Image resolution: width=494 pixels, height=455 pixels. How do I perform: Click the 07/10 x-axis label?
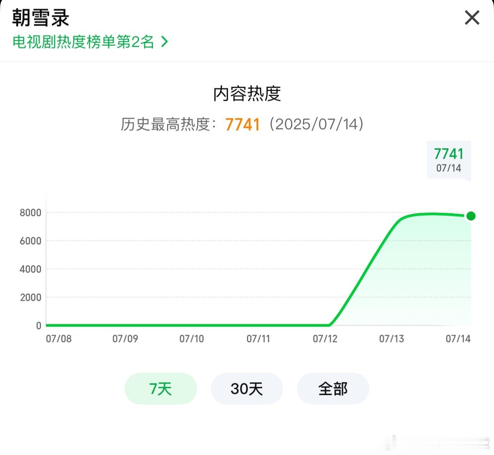pyautogui.click(x=191, y=339)
